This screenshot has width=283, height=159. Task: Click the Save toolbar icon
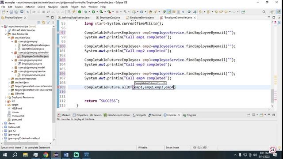(x=11, y=12)
